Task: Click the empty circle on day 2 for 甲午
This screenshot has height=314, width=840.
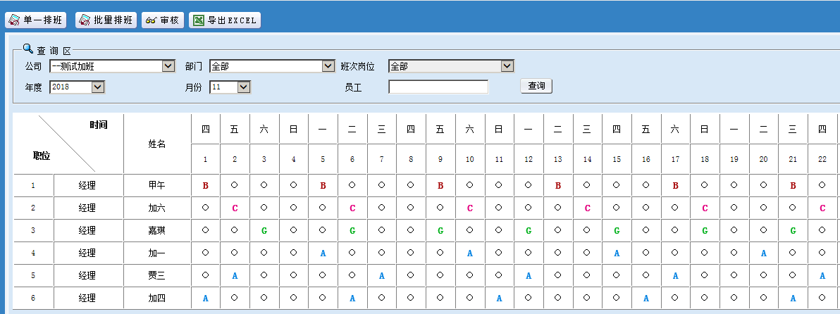Action: click(235, 184)
